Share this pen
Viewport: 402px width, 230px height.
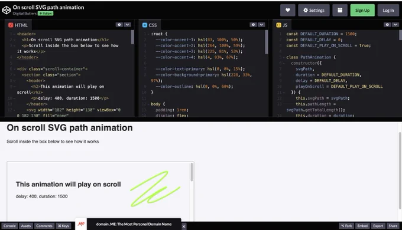(x=393, y=226)
